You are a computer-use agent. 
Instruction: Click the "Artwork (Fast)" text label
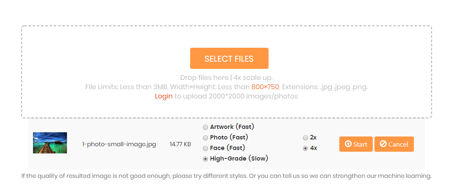coord(232,127)
